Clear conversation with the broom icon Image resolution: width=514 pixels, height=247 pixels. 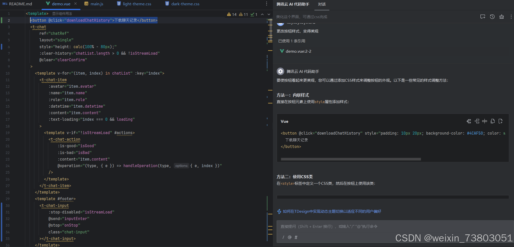click(502, 17)
